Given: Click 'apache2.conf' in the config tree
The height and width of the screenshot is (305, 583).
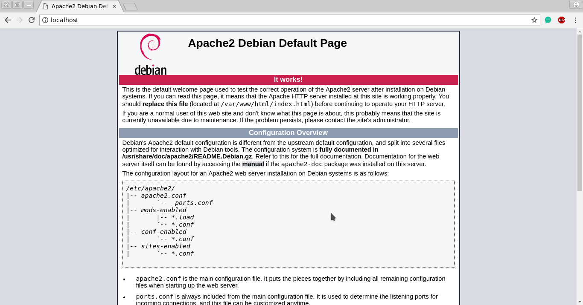Looking at the screenshot, I should 163,196.
